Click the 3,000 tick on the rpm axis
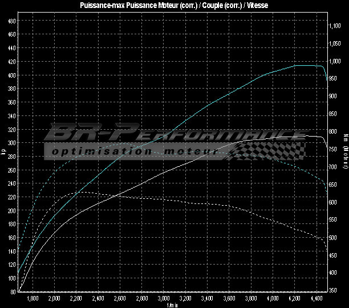The image size is (349, 308). tap(164, 299)
